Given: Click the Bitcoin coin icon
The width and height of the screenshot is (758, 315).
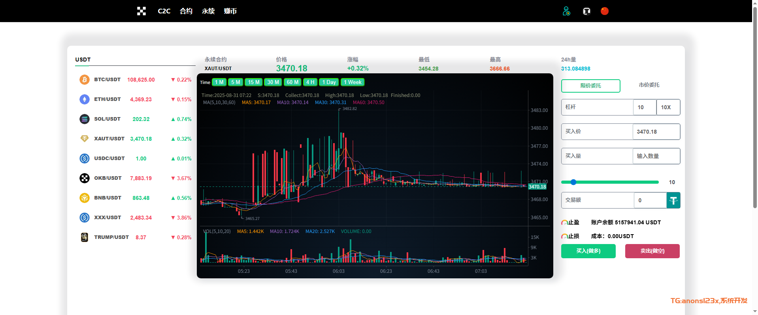Looking at the screenshot, I should point(85,80).
